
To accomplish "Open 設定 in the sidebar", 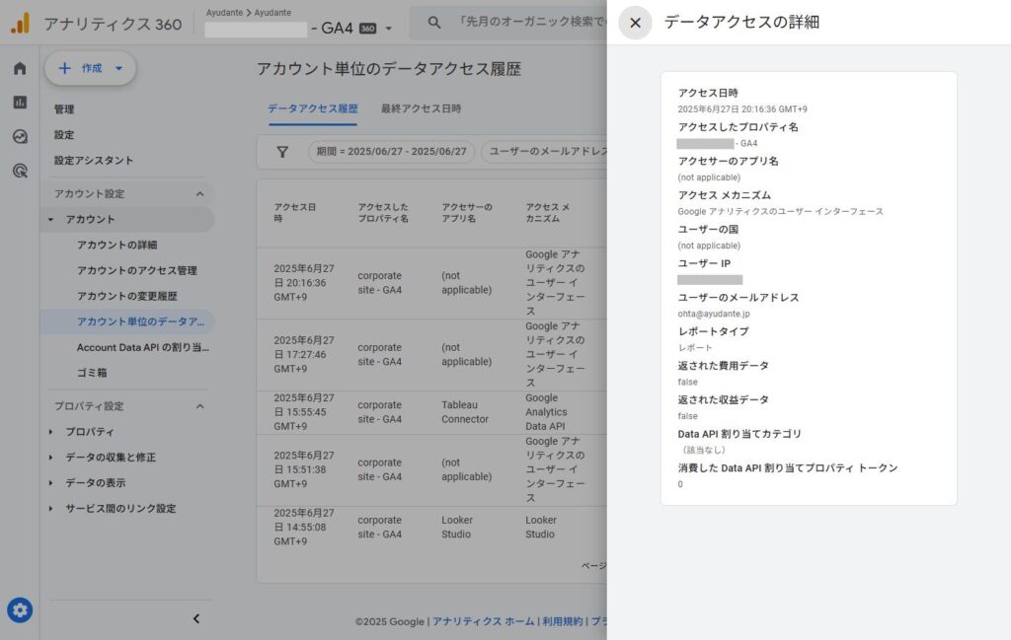I will point(64,135).
